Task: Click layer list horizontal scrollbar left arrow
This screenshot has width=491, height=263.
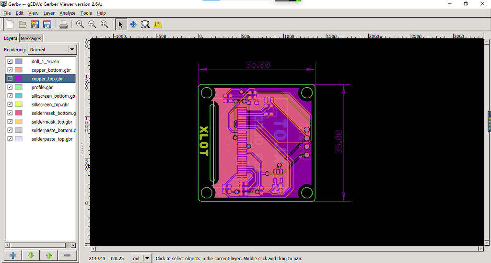Action: 8,245
